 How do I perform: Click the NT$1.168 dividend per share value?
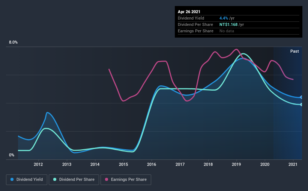228,24
